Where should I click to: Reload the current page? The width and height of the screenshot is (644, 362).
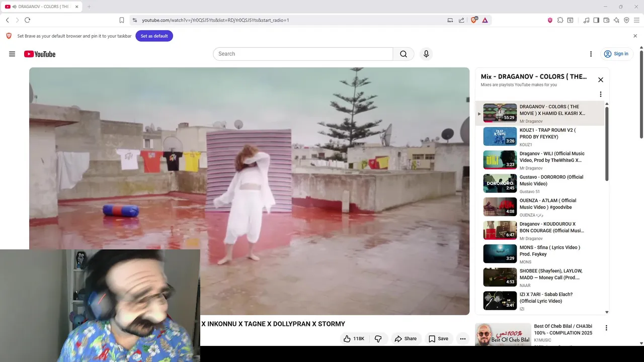click(27, 20)
